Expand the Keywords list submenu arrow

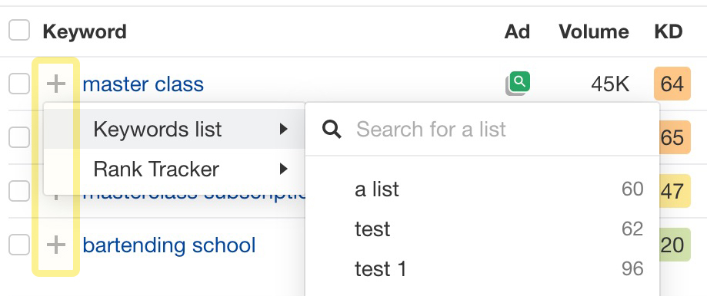[x=283, y=130]
